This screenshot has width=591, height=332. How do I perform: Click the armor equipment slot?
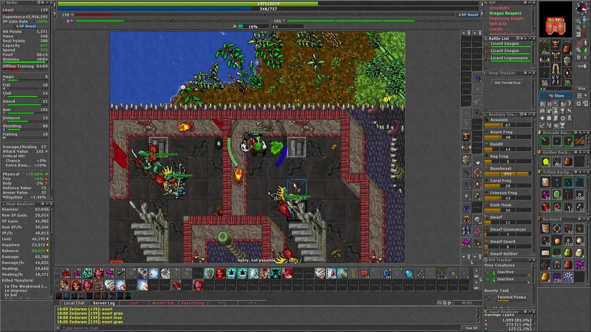[x=556, y=56]
